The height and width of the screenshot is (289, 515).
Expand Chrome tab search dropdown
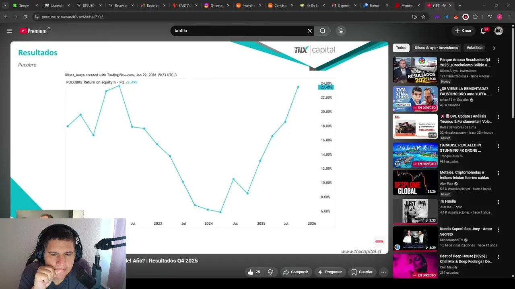(5, 6)
